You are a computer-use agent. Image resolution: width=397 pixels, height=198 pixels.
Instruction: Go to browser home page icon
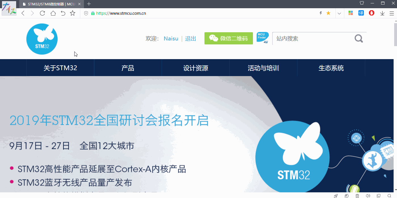[x=53, y=13]
